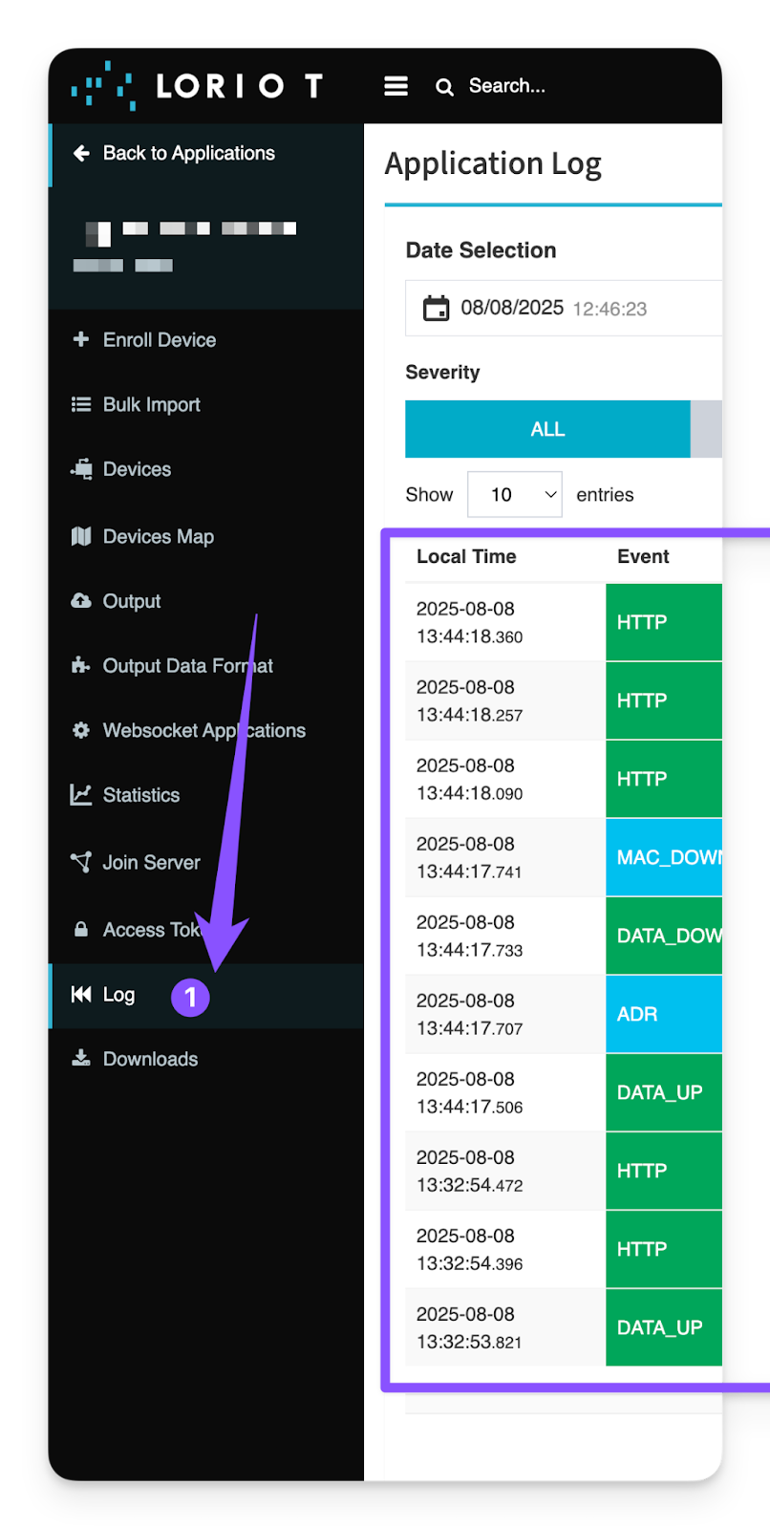Viewport: 770px width, 1529px height.
Task: Click the hamburger menu icon
Action: click(x=396, y=87)
